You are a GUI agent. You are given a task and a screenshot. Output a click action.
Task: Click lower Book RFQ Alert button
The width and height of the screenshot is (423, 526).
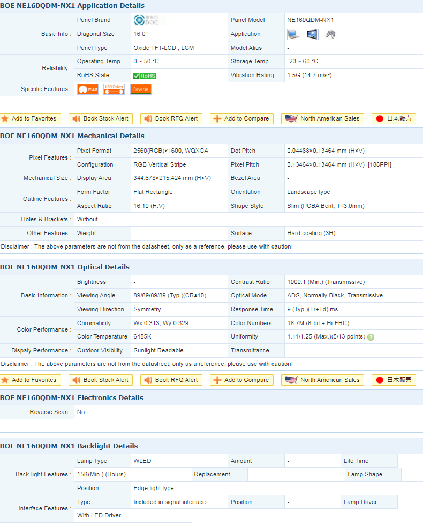(x=171, y=380)
